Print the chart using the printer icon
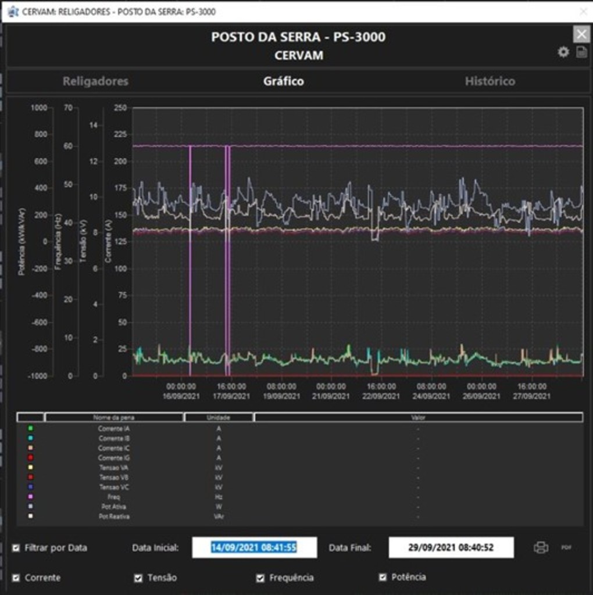The height and width of the screenshot is (595, 593). pos(541,547)
